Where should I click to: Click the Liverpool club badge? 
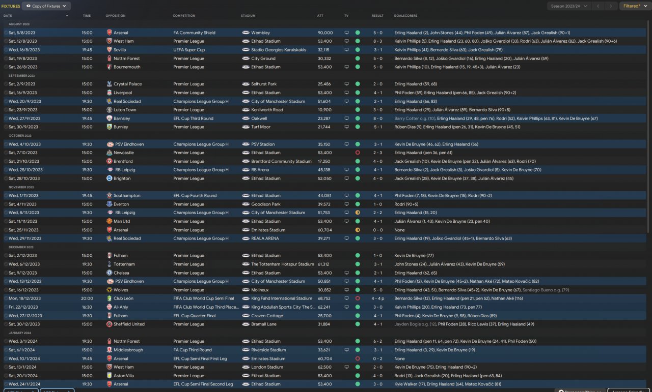pos(109,93)
